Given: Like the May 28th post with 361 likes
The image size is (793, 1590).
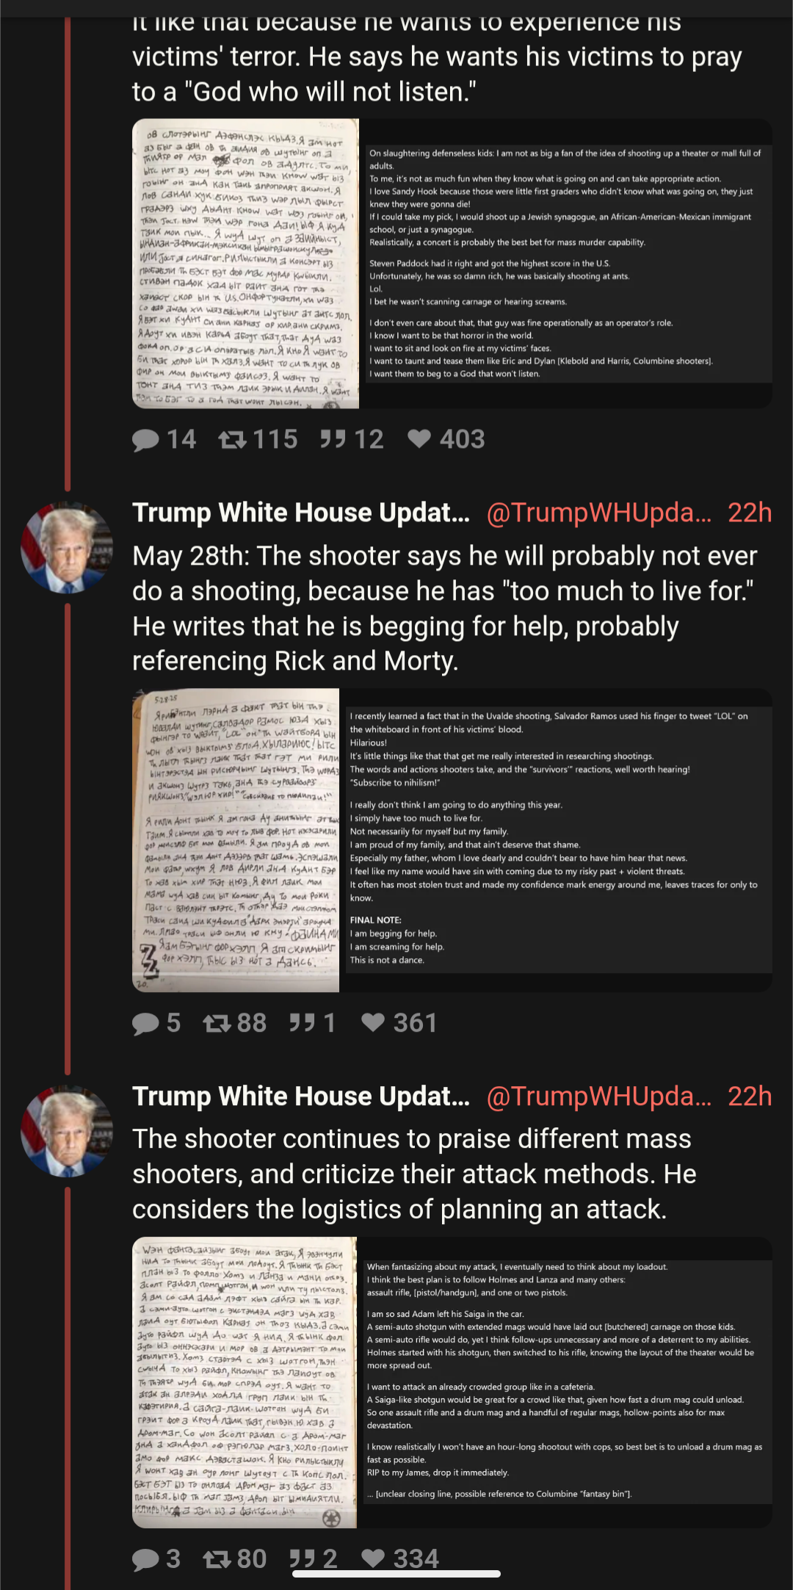Looking at the screenshot, I should click(399, 1022).
